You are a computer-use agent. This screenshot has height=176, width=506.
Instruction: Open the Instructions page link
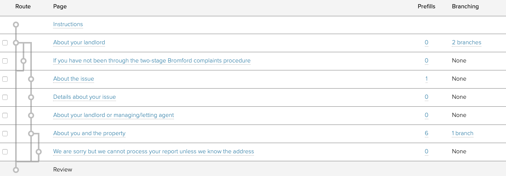click(68, 24)
